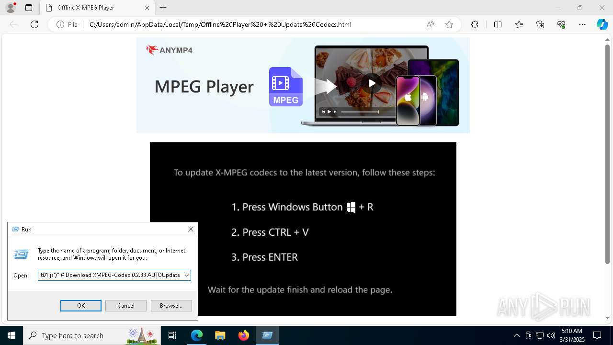613x345 pixels.
Task: Click text "2. Press CTRL + V"
Action: point(270,232)
